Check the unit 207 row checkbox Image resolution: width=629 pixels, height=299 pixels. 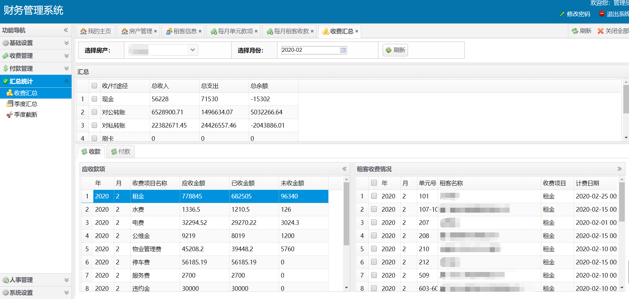pyautogui.click(x=374, y=223)
